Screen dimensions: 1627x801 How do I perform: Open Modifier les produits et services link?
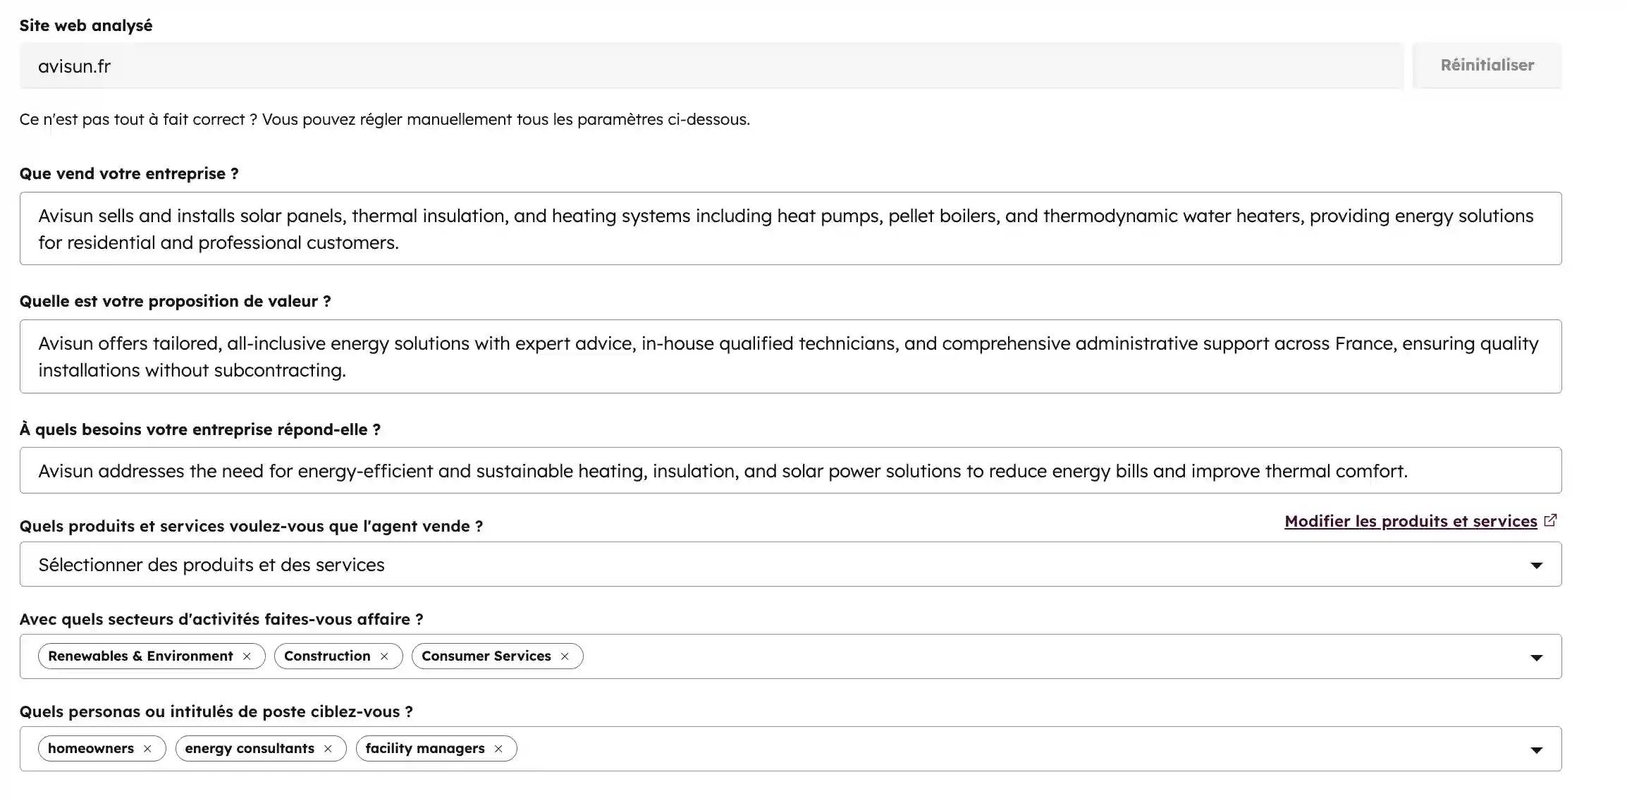(1410, 522)
